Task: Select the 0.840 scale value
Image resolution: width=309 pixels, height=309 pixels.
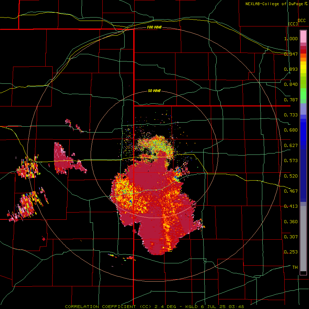Action: [x=291, y=84]
